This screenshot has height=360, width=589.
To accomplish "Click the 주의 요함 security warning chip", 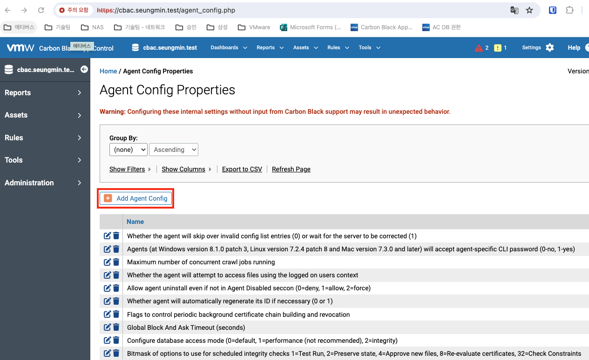I will [x=74, y=10].
